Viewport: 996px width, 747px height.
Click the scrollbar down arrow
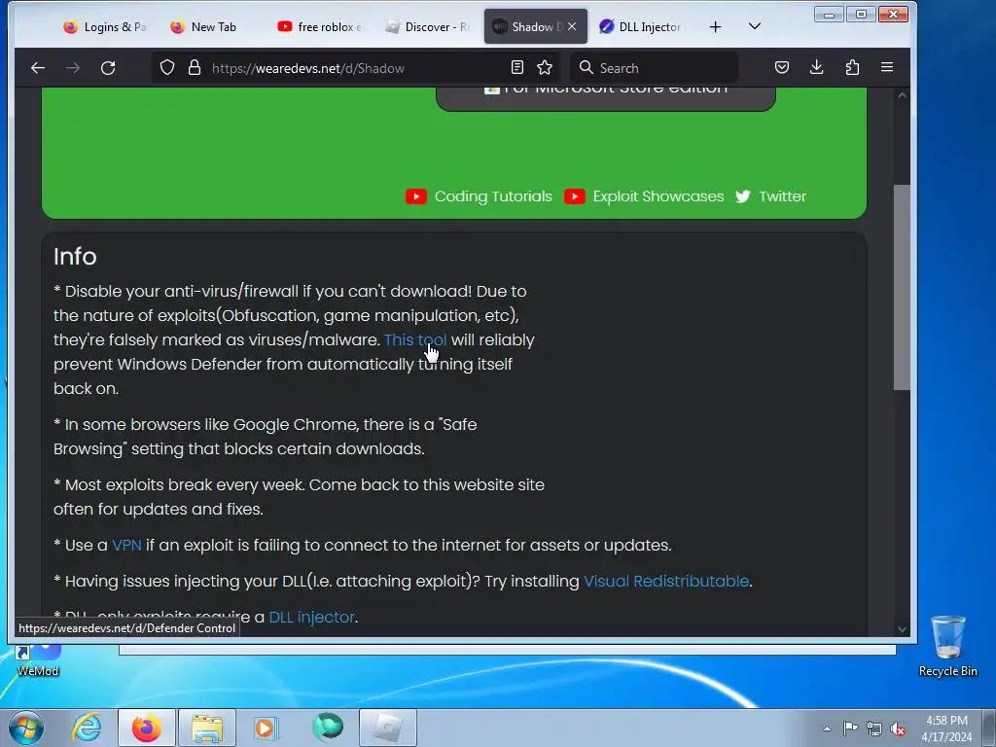click(902, 629)
